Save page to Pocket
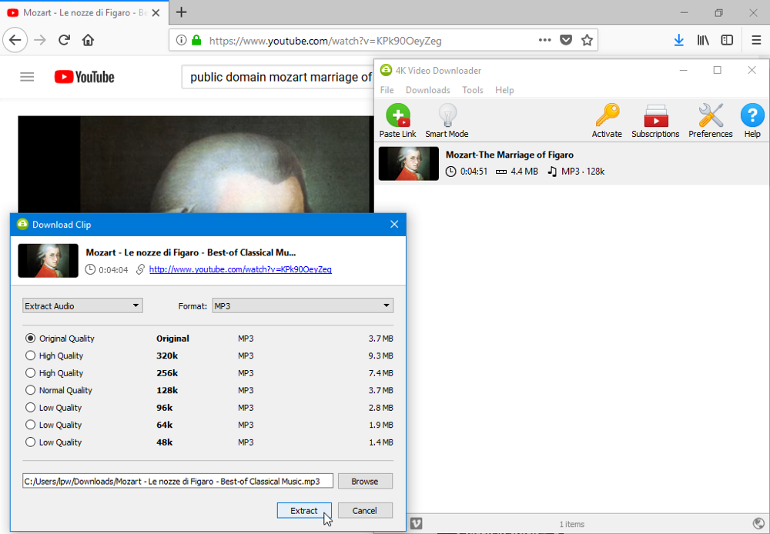Image resolution: width=770 pixels, height=534 pixels. click(566, 40)
